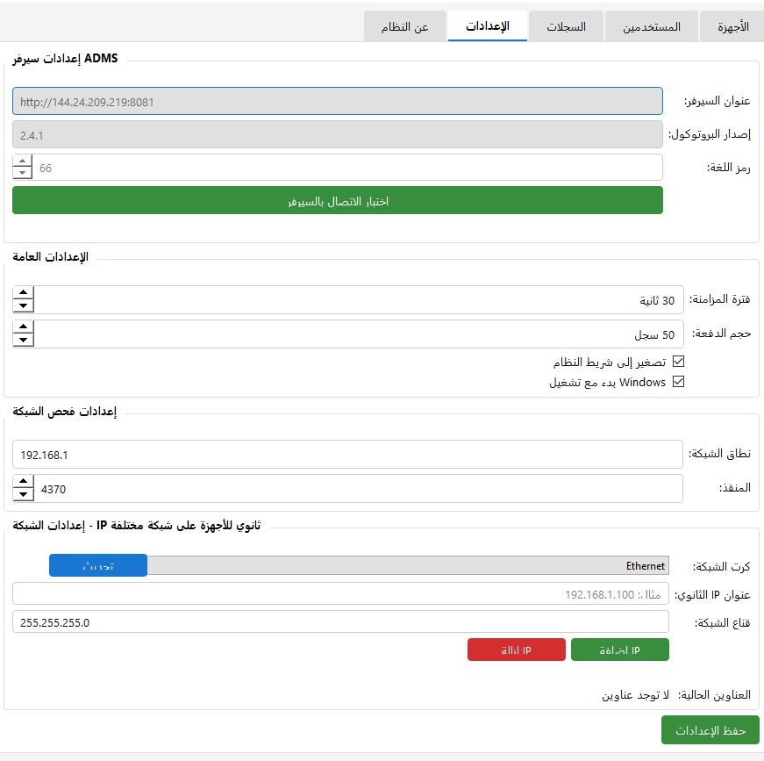The image size is (764, 761).
Task: Save settings with the حفظ الإعدادات button
Action: tap(710, 730)
